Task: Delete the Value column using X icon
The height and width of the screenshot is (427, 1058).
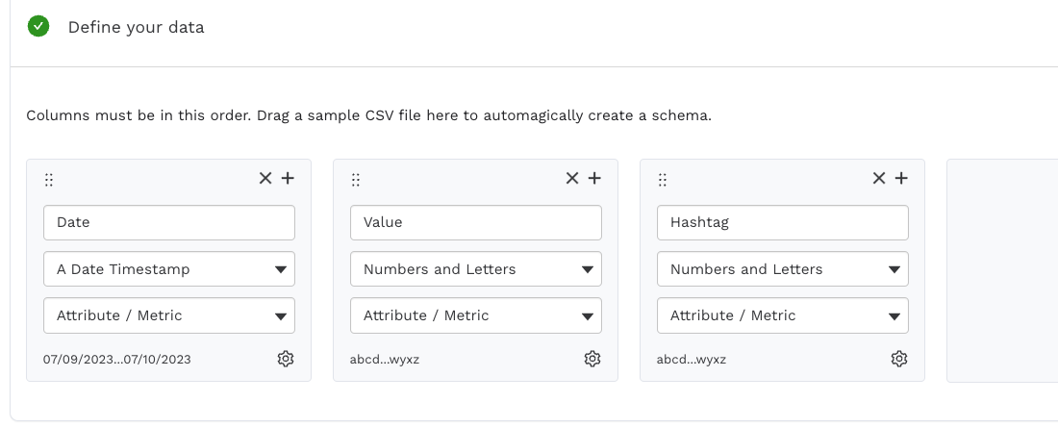Action: pos(572,178)
